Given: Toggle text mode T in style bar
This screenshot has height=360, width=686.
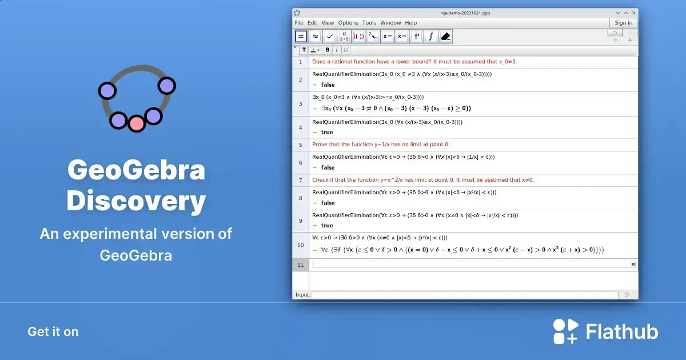Looking at the screenshot, I should [304, 50].
